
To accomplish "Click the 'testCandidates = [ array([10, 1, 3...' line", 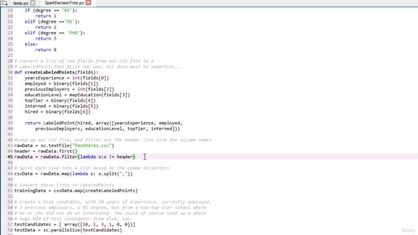I will coord(74,225).
